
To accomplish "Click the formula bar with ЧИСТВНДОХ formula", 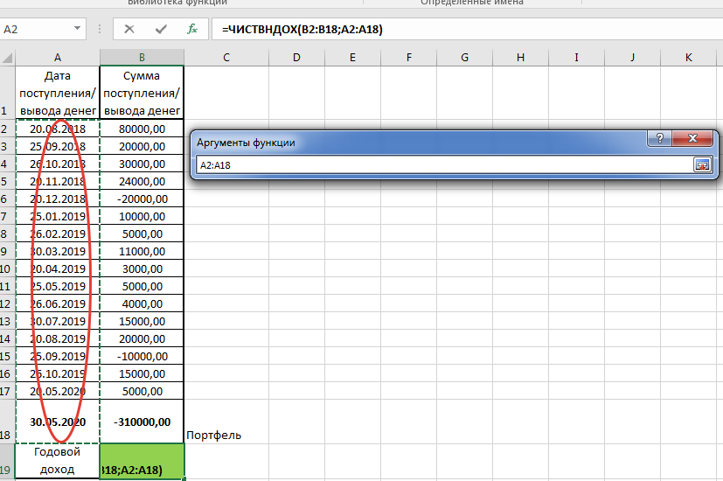I will [x=467, y=29].
